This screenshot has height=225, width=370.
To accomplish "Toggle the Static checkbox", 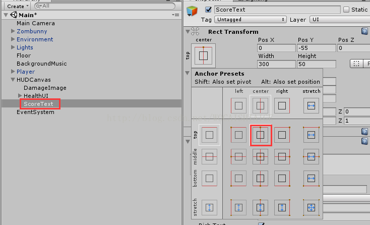I will pyautogui.click(x=346, y=10).
